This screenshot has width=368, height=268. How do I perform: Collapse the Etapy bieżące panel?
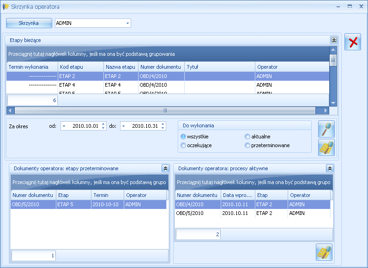[x=334, y=40]
